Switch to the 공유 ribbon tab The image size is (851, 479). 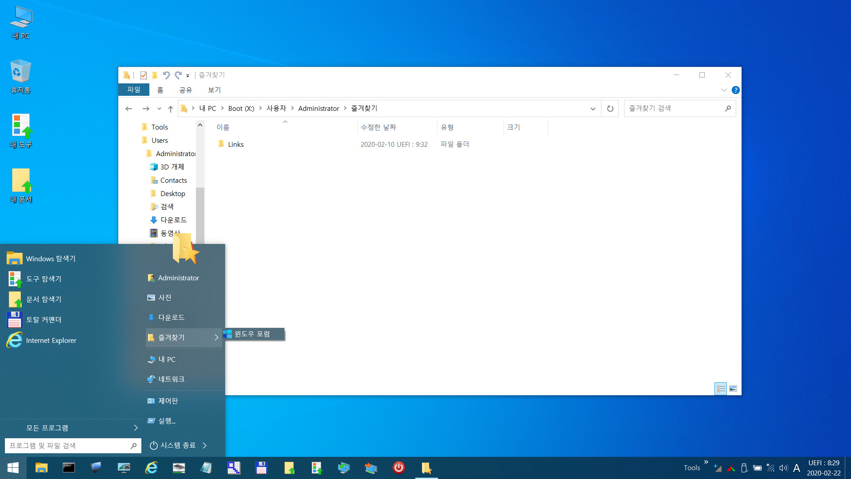pos(186,90)
